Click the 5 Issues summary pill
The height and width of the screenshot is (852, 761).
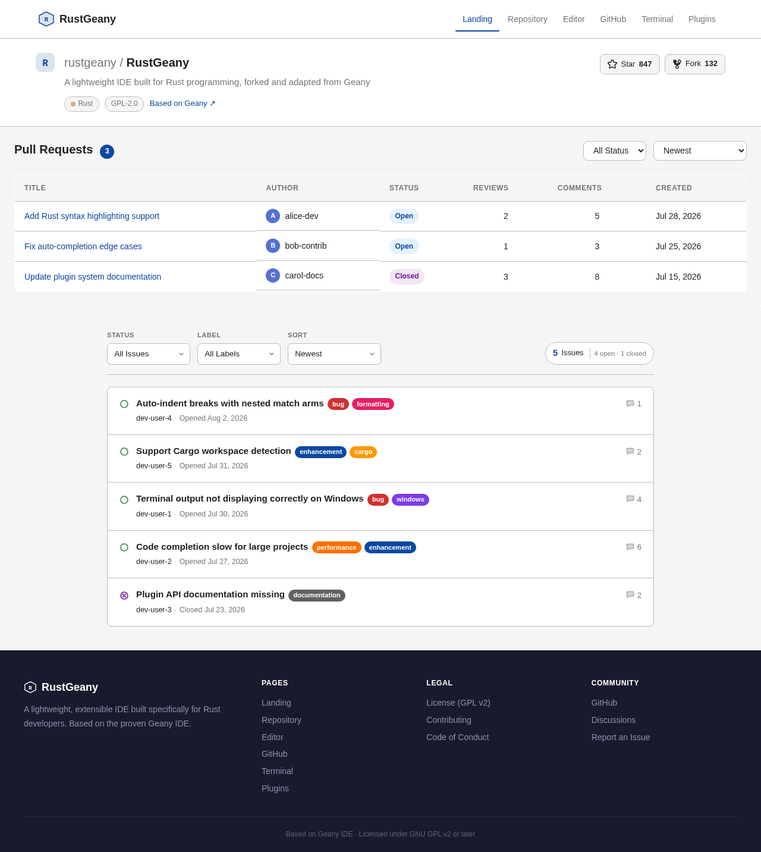tap(599, 353)
